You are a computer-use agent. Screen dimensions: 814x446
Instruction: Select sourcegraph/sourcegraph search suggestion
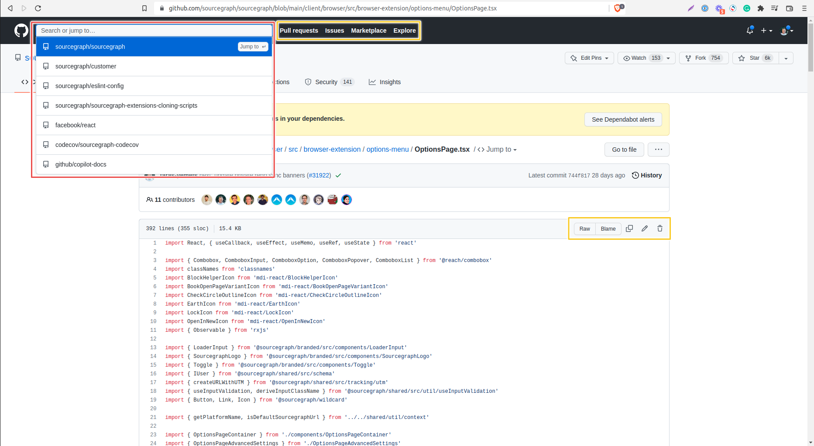click(x=154, y=47)
